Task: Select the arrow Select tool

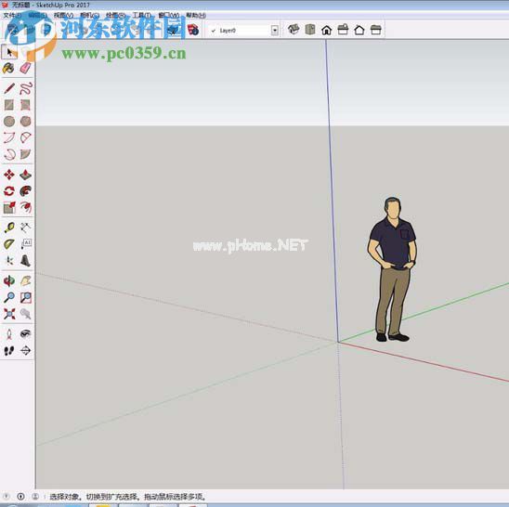Action: (x=9, y=52)
